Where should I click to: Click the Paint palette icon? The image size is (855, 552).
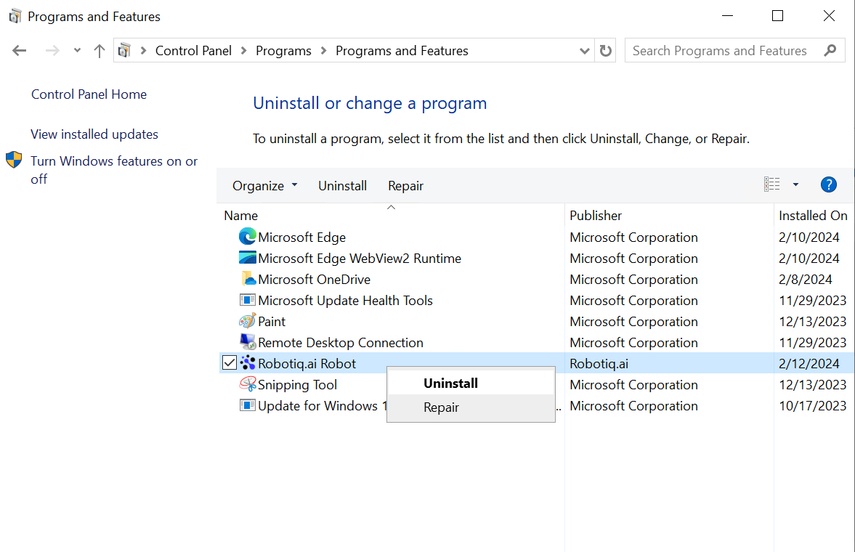click(248, 321)
